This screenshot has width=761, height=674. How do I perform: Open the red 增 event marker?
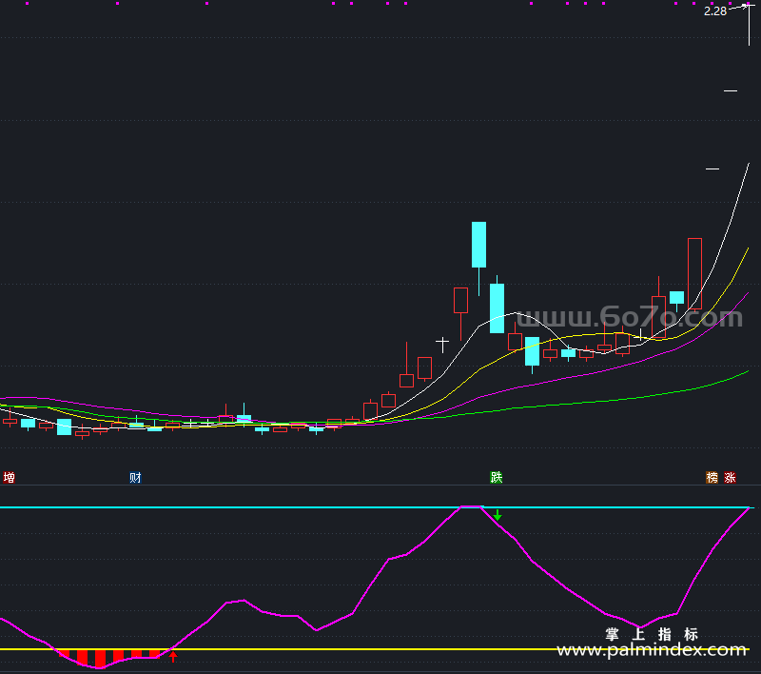tap(10, 477)
